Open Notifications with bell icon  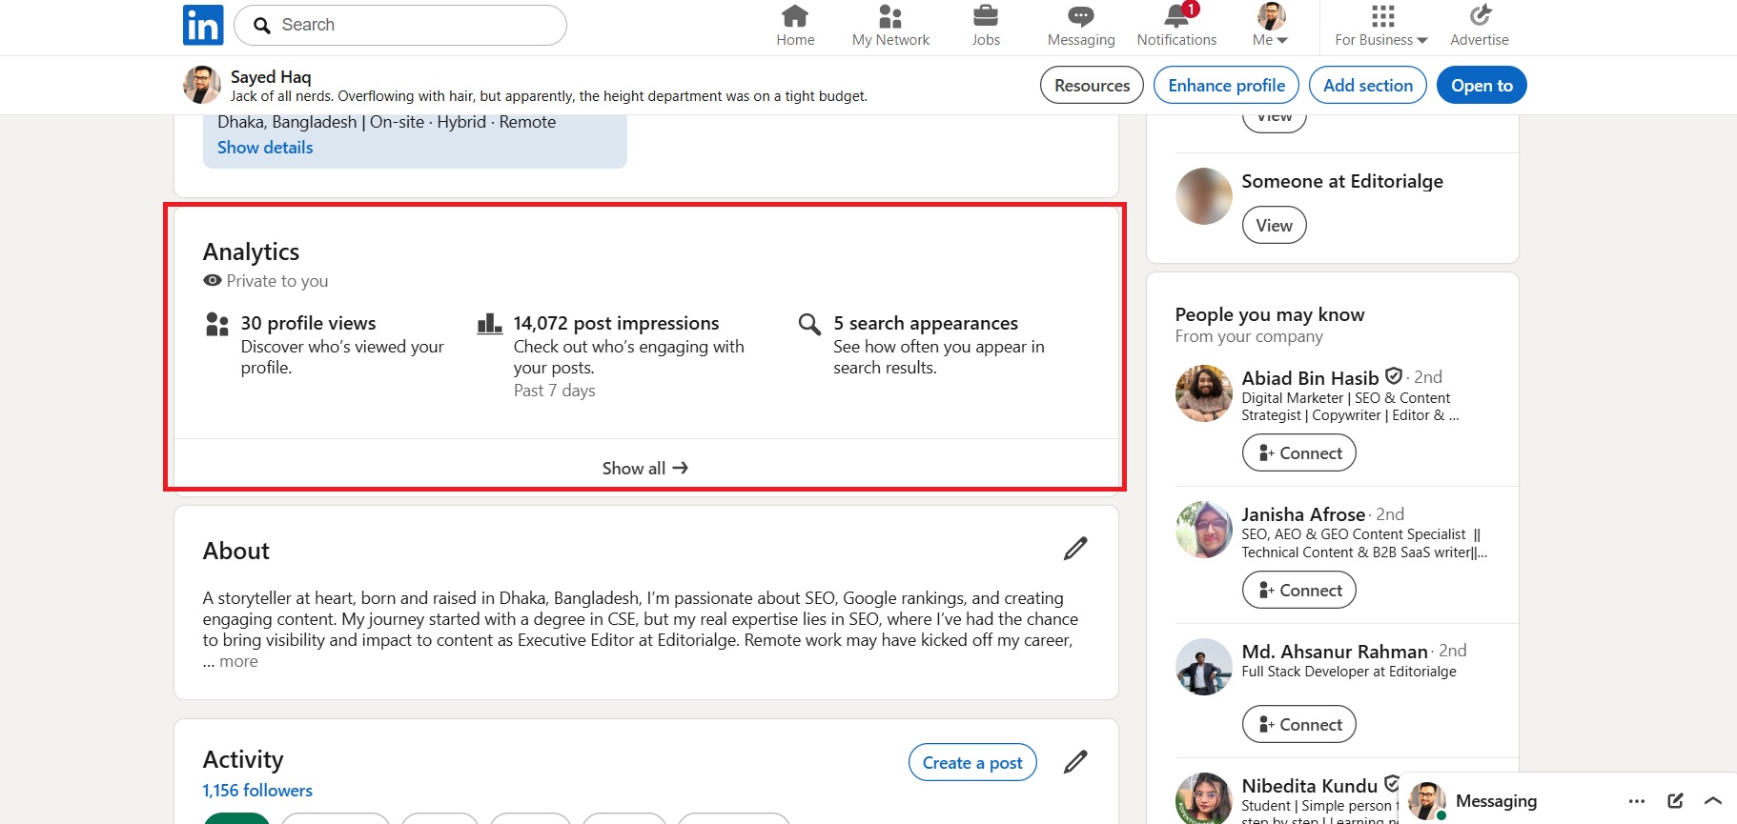[x=1176, y=26]
